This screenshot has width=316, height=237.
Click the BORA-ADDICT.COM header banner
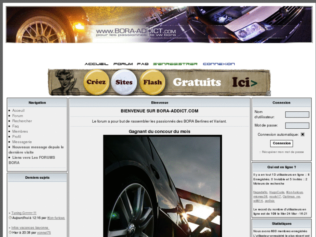[159, 24]
